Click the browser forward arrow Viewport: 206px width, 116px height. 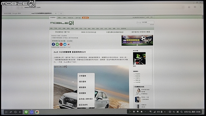11,7
